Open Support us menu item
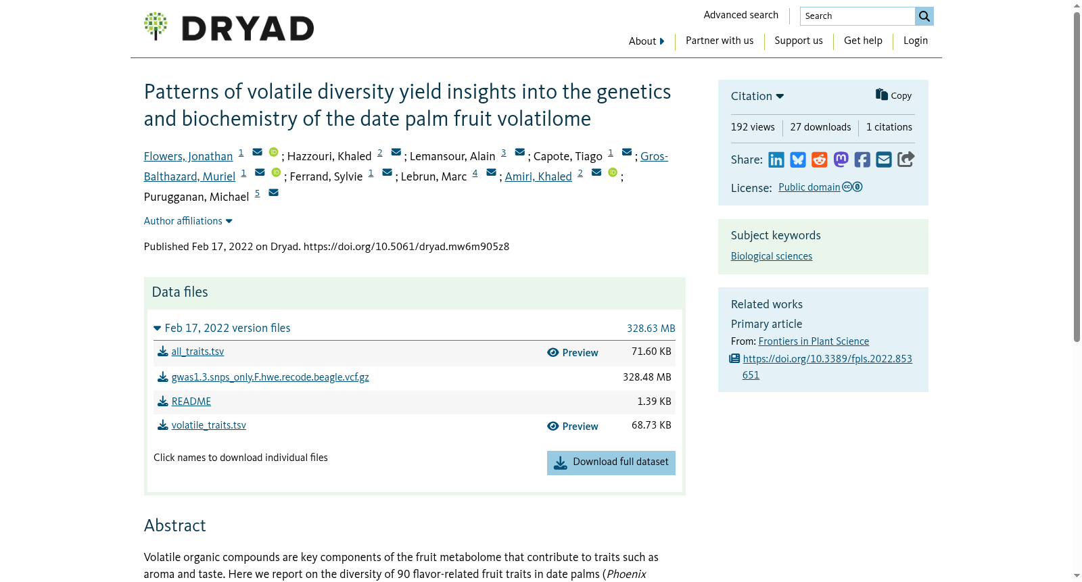 799,41
